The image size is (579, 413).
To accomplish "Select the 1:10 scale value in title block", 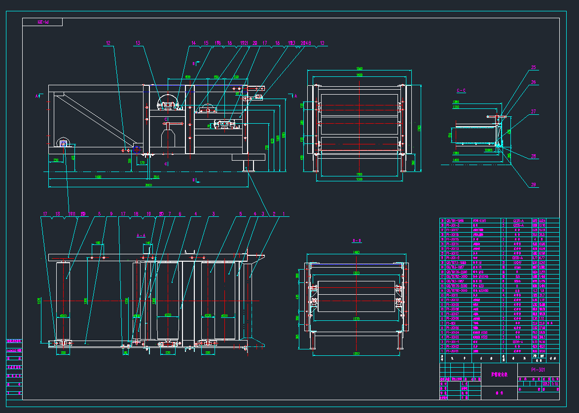I will pos(555,384).
